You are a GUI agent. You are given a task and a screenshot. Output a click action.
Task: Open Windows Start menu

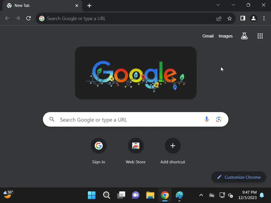(92, 195)
